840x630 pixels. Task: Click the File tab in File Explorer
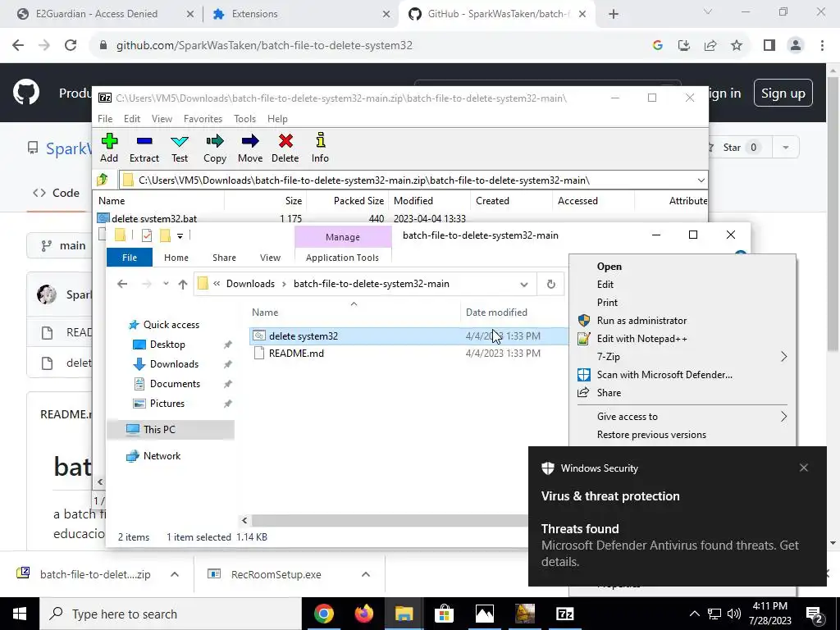tap(130, 258)
